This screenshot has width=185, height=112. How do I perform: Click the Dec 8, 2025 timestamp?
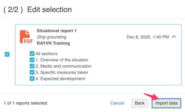(147, 37)
